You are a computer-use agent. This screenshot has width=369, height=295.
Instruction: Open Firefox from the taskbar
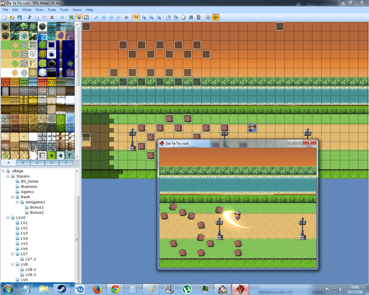pyautogui.click(x=97, y=289)
